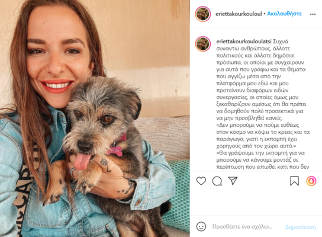Follow account via Ακολουθήστε link
Screen dimensions: 322x237
pyautogui.click(x=284, y=14)
